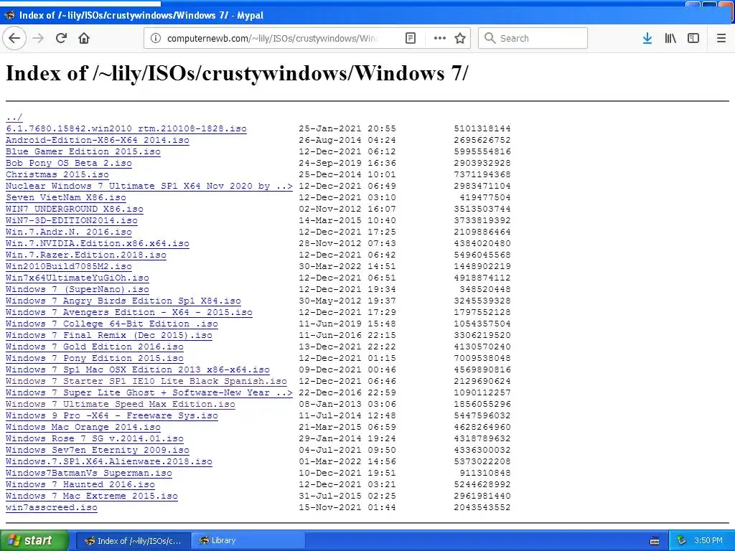The height and width of the screenshot is (551, 735).
Task: Open Nuclear Windows 7 Ultimate SP1 link
Action: 149,186
